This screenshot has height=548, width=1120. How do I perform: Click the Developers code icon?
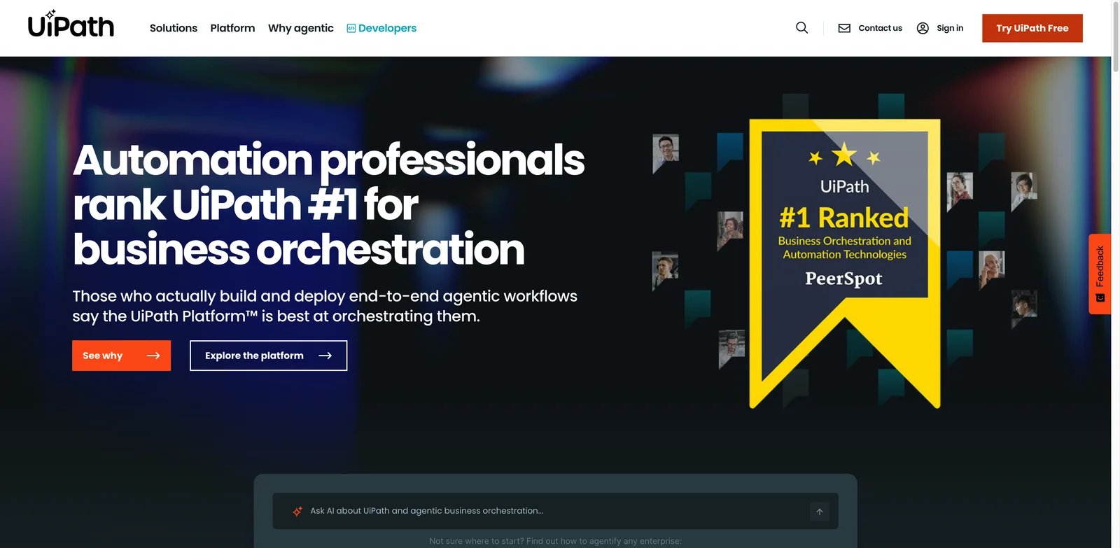pos(351,28)
